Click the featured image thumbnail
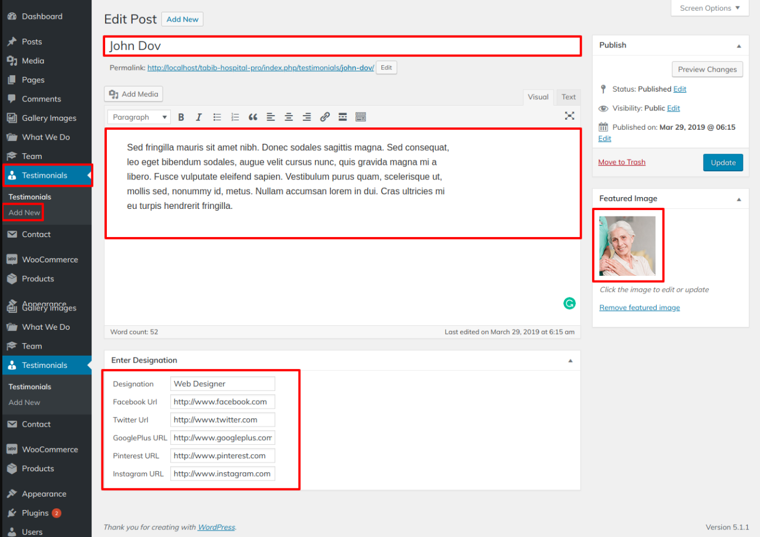760x537 pixels. 627,246
